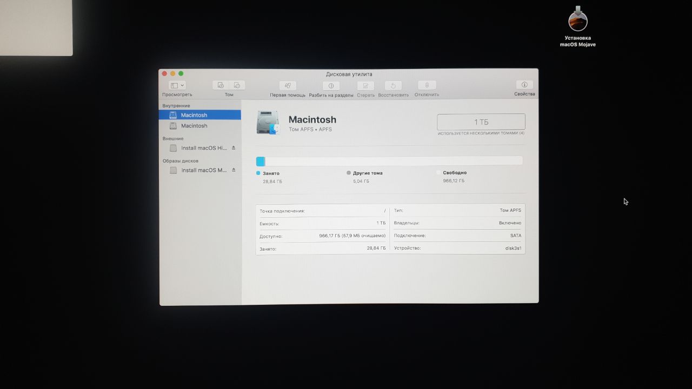Open Установка macOS Mojave desktop icon

click(x=578, y=26)
